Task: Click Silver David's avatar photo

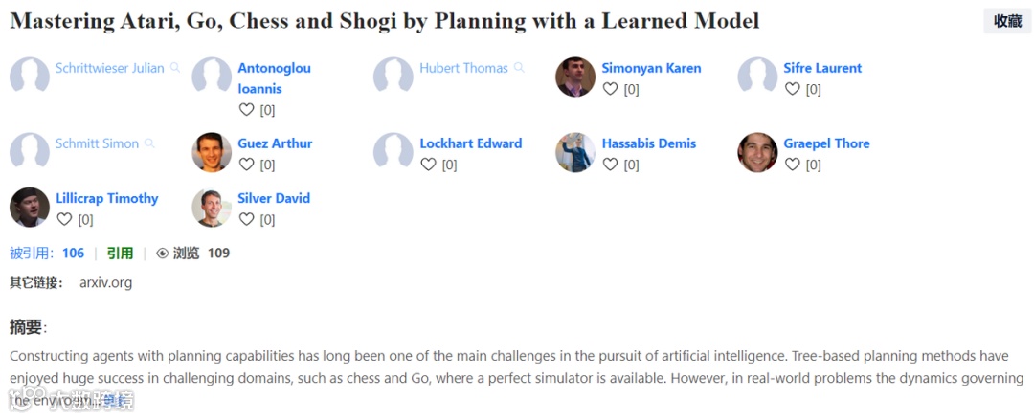Action: 212,208
